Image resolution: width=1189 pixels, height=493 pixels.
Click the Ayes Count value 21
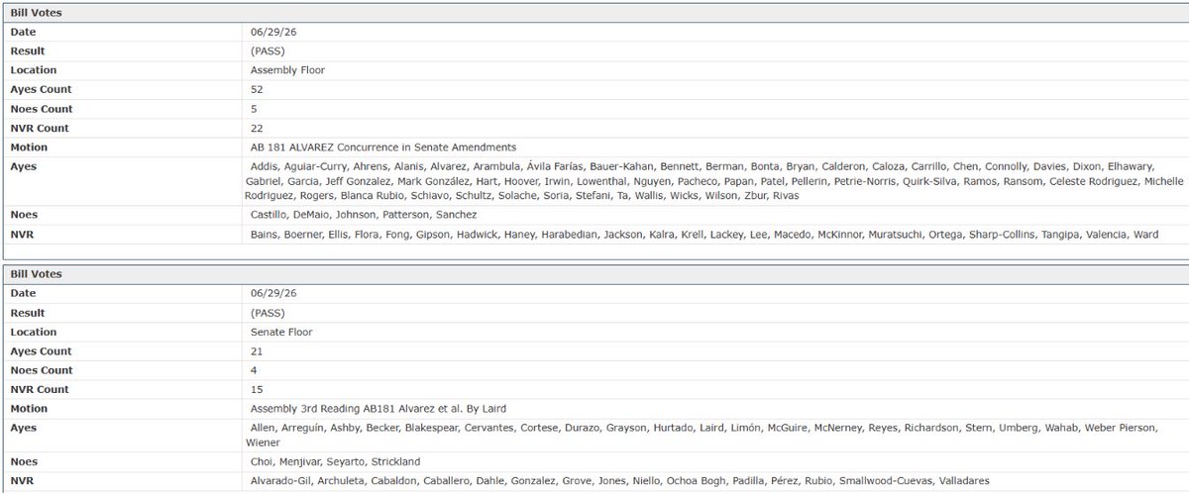(257, 351)
